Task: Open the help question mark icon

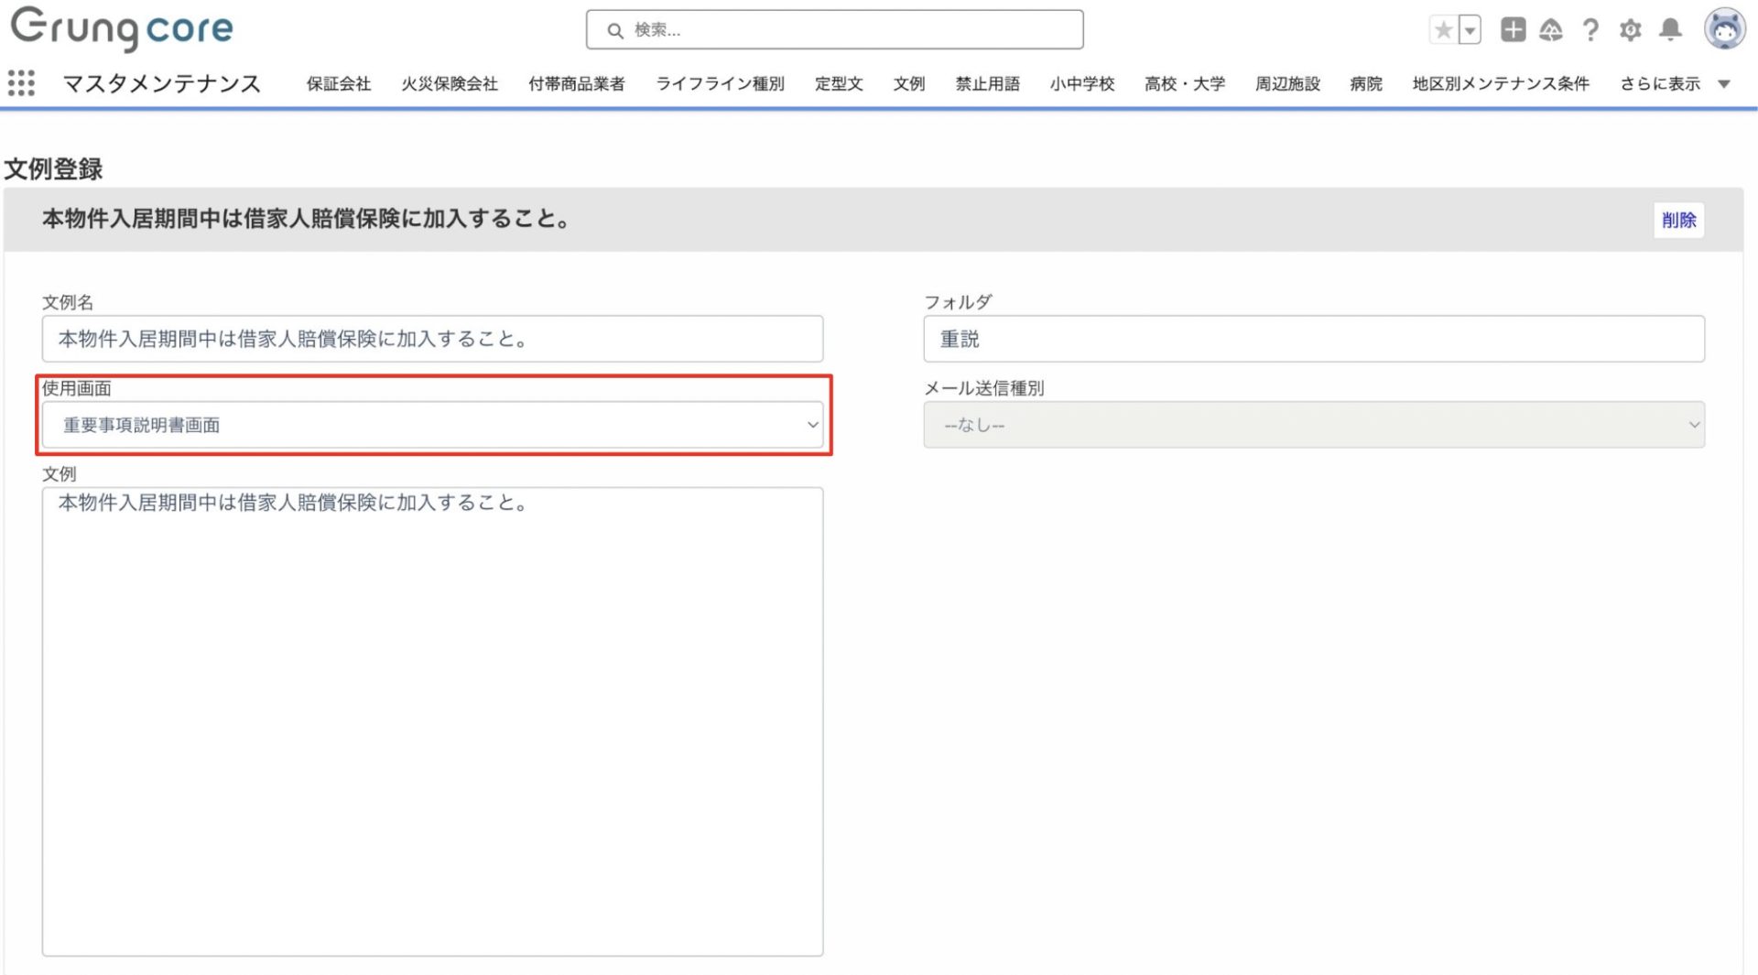Action: [1590, 30]
